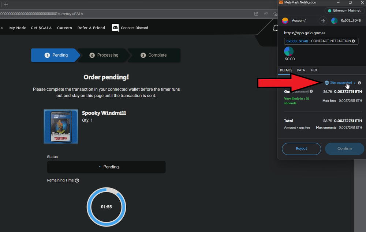Switch to the DATA tab in MetaMask
366x232 pixels.
(301, 70)
